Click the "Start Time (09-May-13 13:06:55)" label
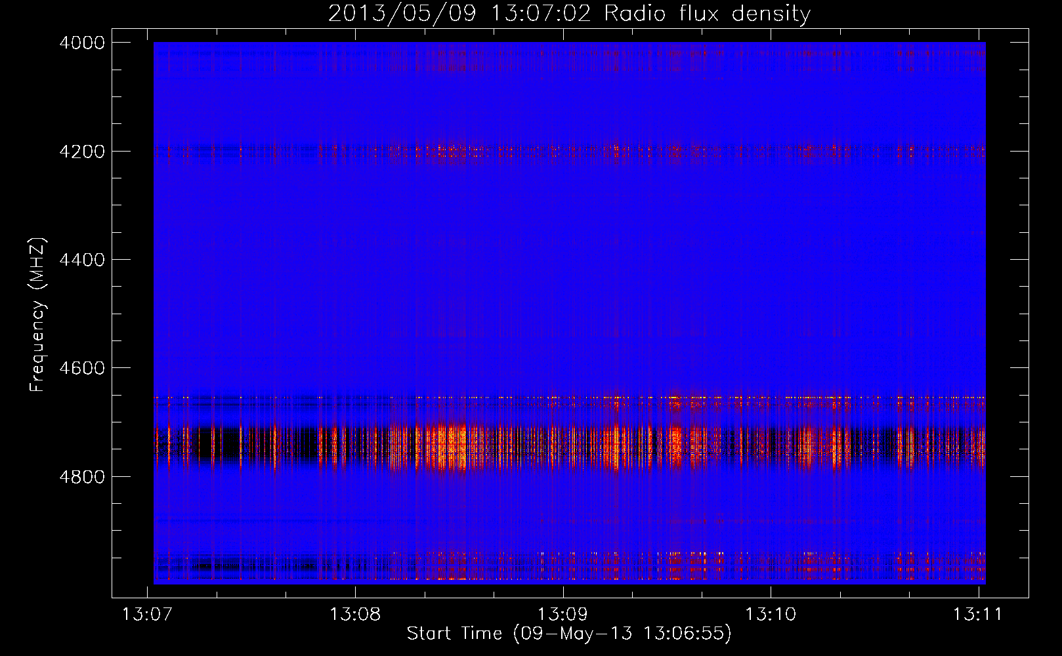The image size is (1062, 656). [x=569, y=634]
